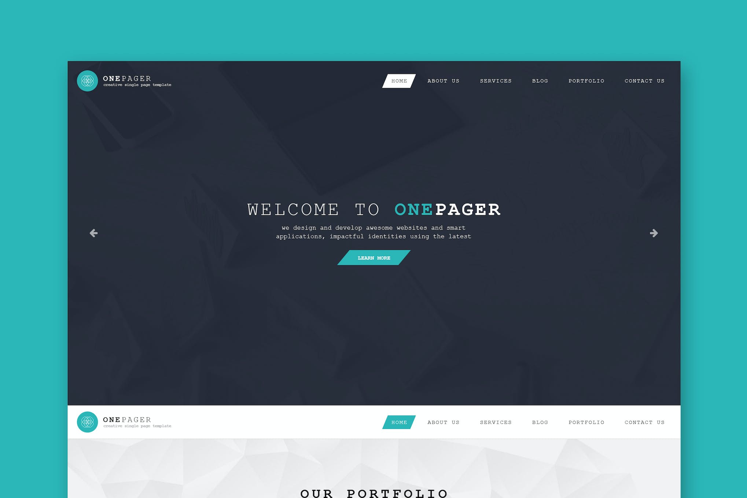Click the left arrow navigation icon
This screenshot has width=747, height=498.
point(93,232)
